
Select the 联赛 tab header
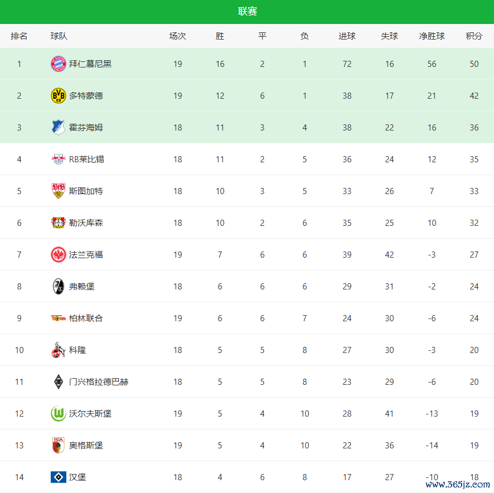(247, 12)
